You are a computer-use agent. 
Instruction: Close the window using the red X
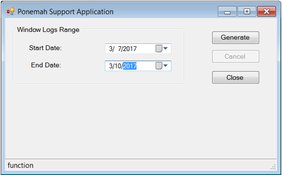click(266, 12)
